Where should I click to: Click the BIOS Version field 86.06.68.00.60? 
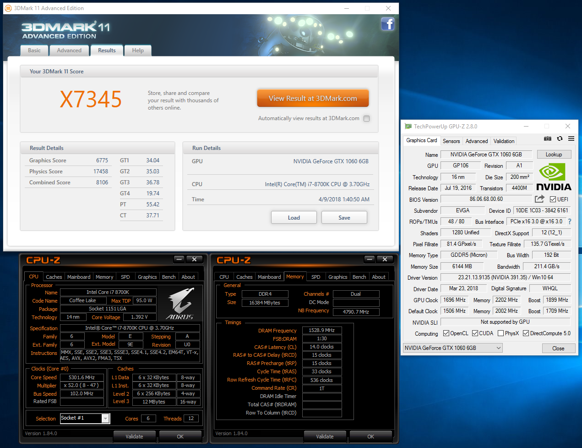pyautogui.click(x=486, y=199)
